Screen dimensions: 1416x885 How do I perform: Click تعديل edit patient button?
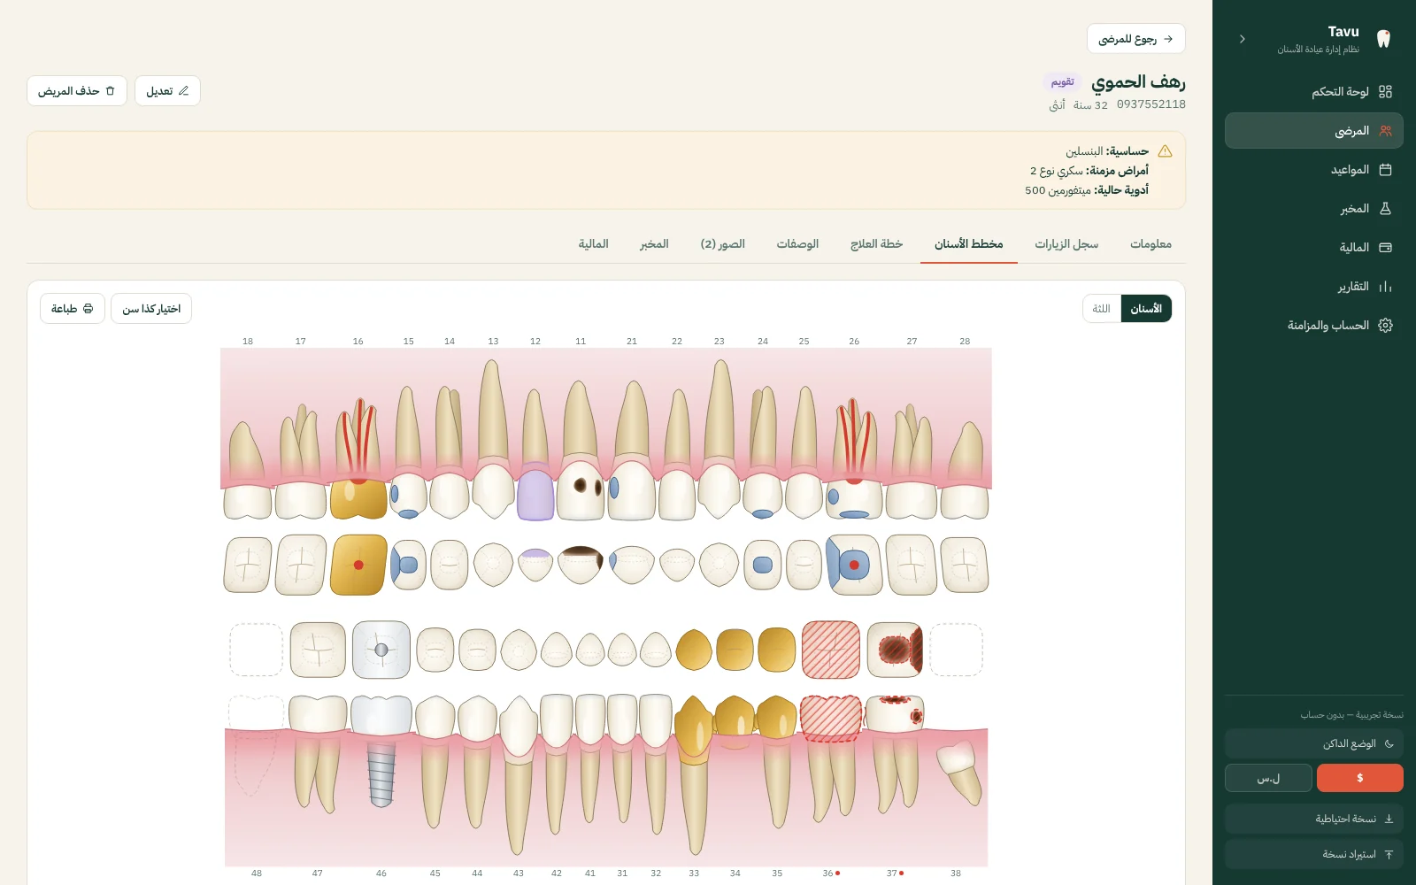[x=167, y=90]
